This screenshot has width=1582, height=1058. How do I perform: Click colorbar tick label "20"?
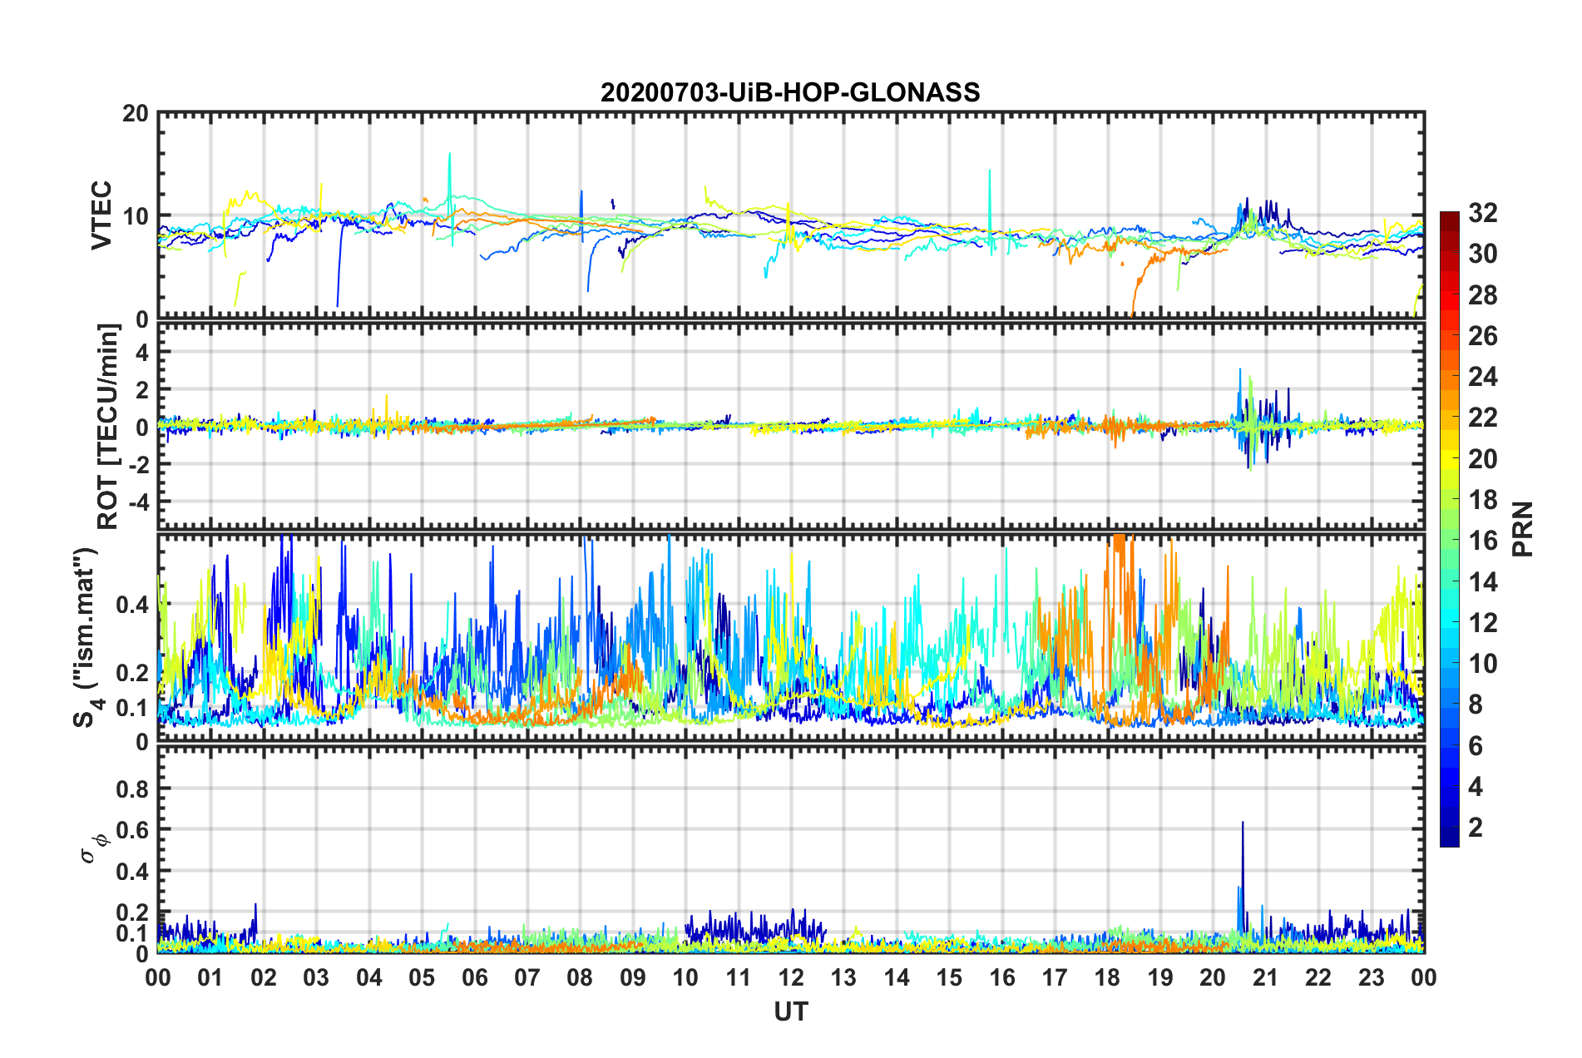1482,459
